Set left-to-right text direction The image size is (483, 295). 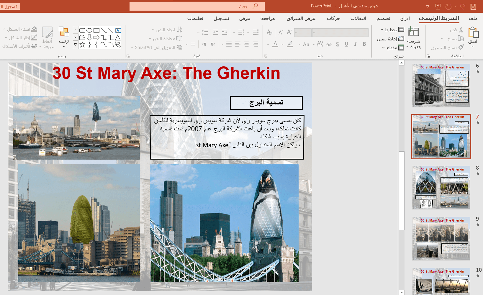204,44
